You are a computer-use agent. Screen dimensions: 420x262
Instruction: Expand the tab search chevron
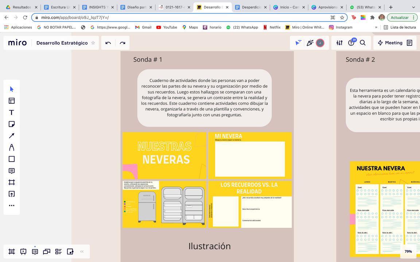413,7
